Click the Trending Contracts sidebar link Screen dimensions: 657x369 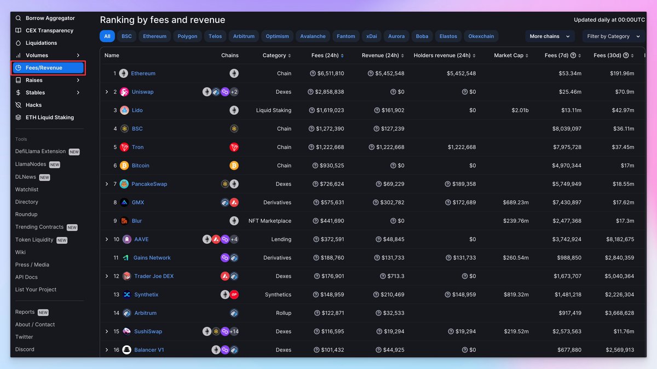point(39,227)
